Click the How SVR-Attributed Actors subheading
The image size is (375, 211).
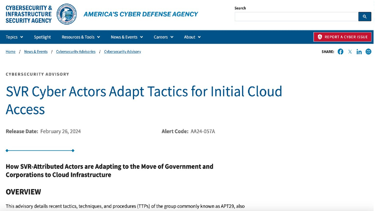pyautogui.click(x=109, y=171)
